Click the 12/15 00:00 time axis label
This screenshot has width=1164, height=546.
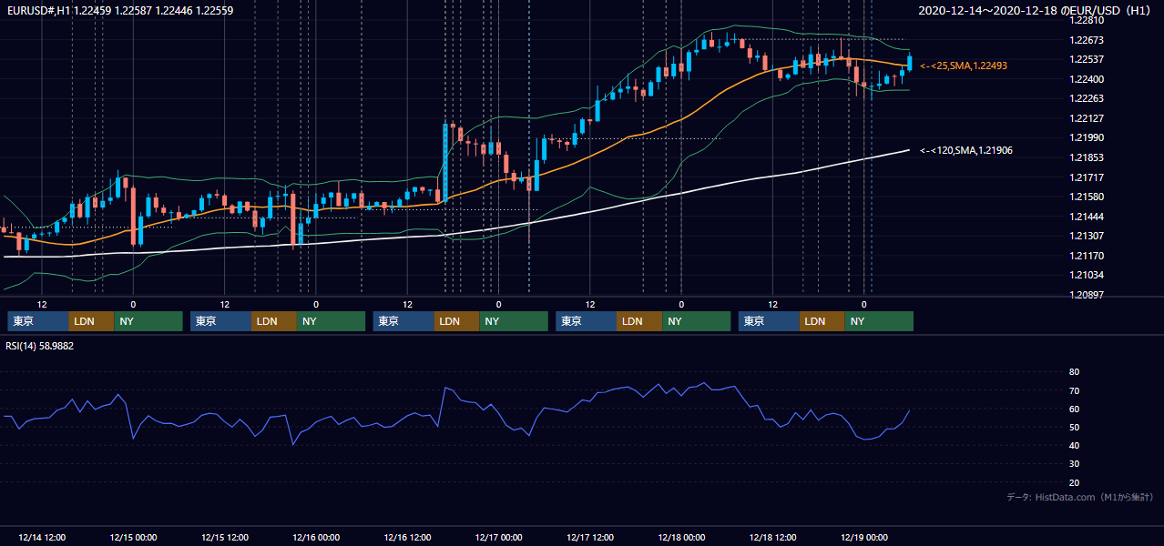point(133,537)
